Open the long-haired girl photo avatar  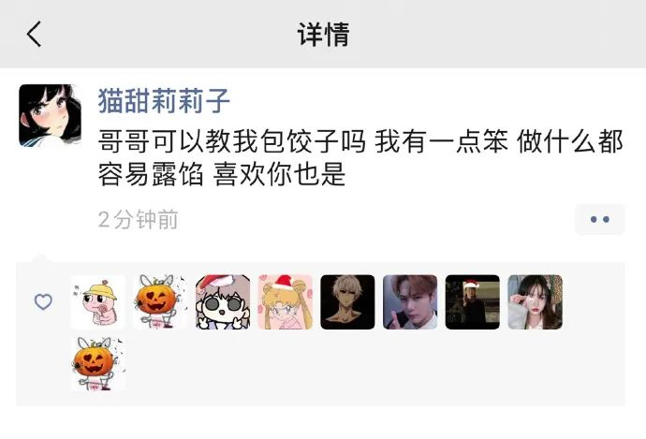click(536, 301)
